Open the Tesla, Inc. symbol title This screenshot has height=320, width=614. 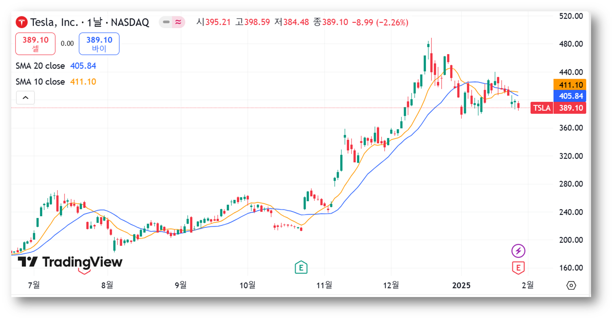click(89, 23)
